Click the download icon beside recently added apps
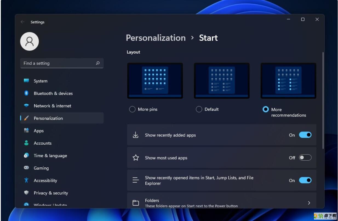Image resolution: width=338 pixels, height=221 pixels. [x=136, y=135]
